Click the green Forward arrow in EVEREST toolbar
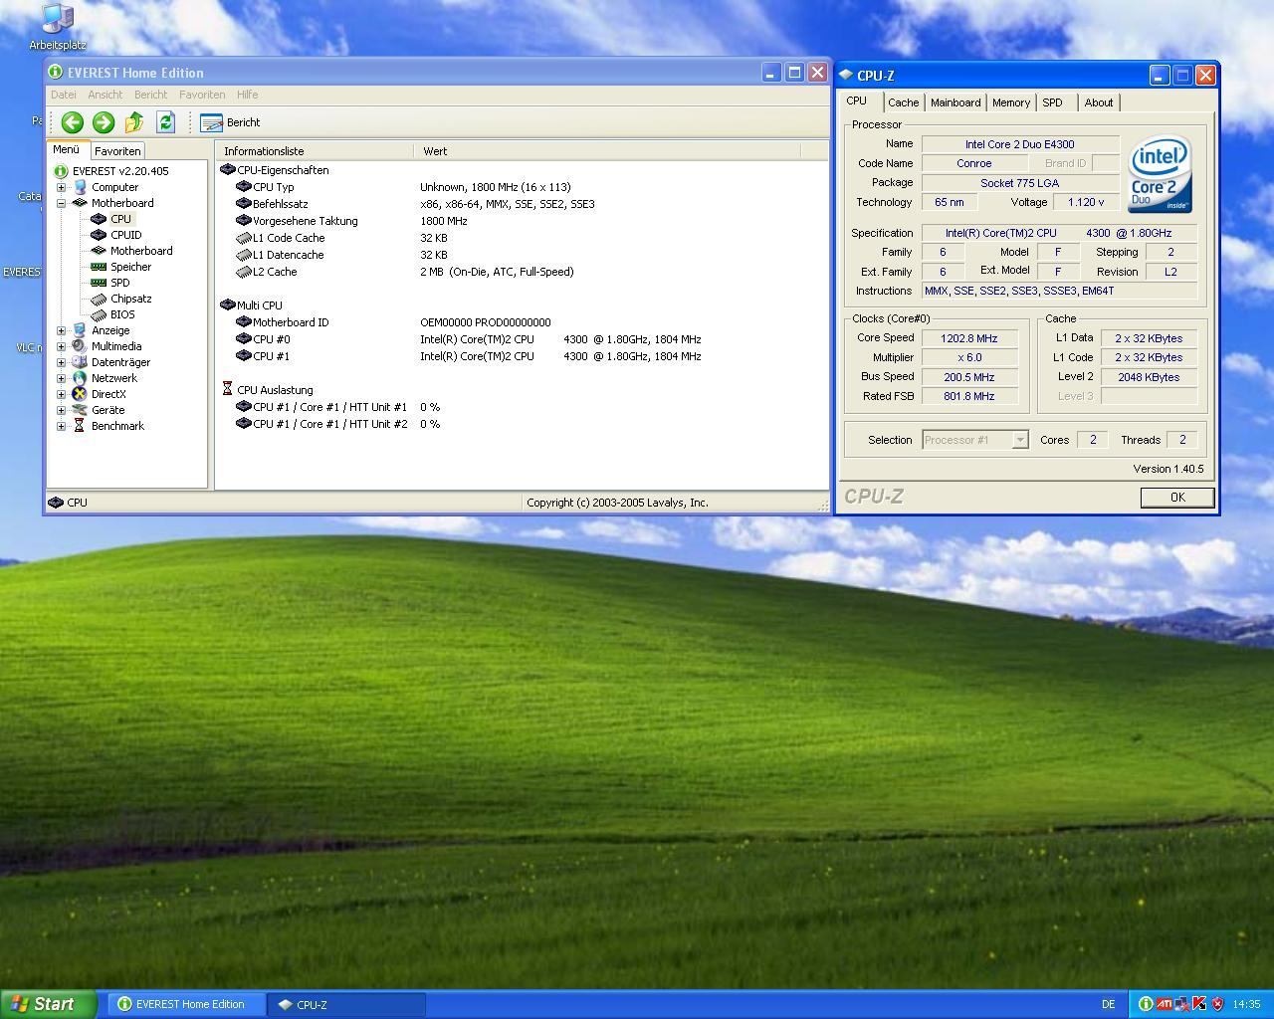Image resolution: width=1274 pixels, height=1019 pixels. pyautogui.click(x=104, y=122)
